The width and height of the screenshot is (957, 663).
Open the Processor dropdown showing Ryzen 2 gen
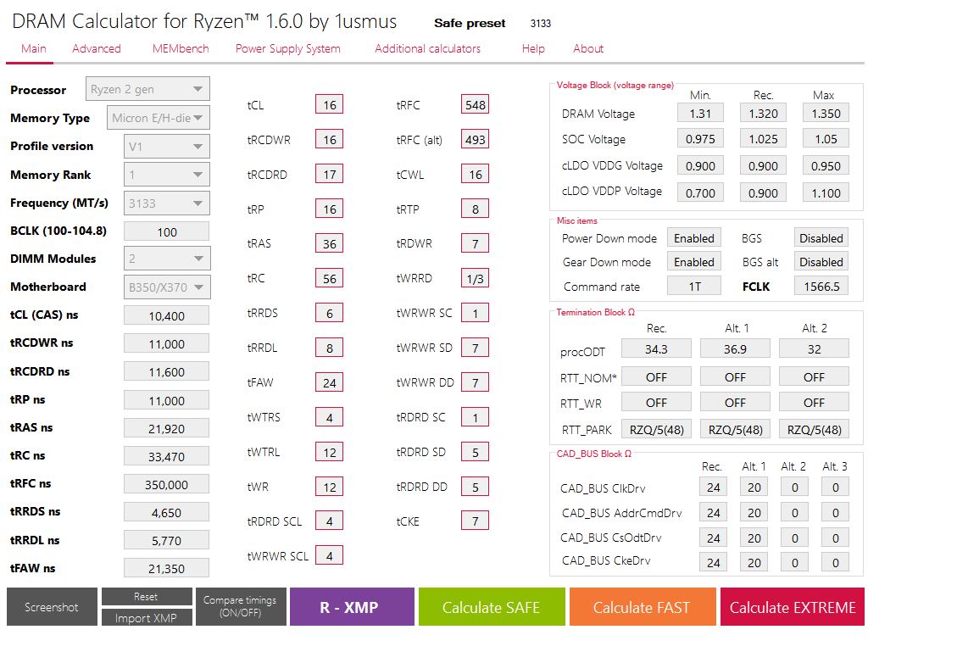click(147, 89)
